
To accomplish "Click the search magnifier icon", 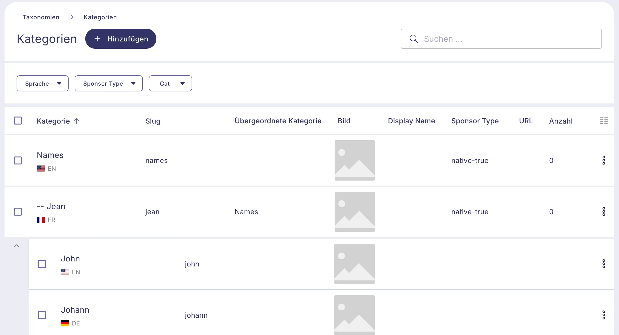I will (414, 39).
